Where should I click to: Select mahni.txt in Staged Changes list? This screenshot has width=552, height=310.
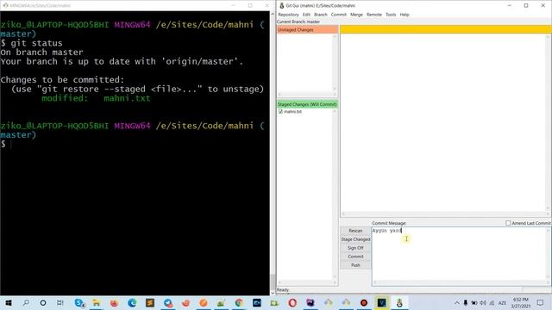293,111
